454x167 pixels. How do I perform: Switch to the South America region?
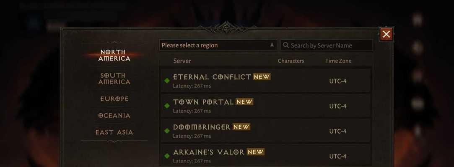(x=114, y=79)
